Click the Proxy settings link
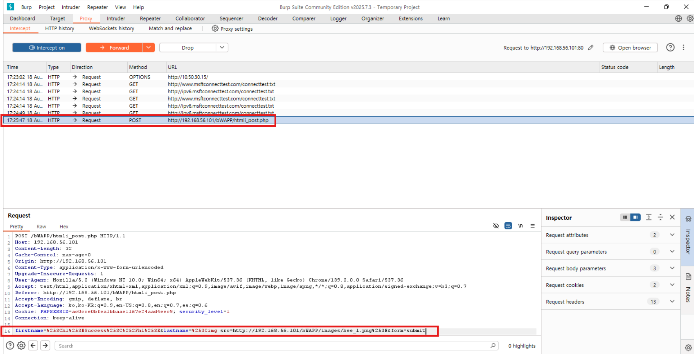 [x=237, y=29]
